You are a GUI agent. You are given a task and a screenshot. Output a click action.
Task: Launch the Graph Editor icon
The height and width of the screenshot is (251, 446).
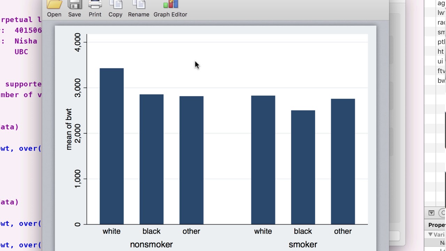pyautogui.click(x=170, y=4)
